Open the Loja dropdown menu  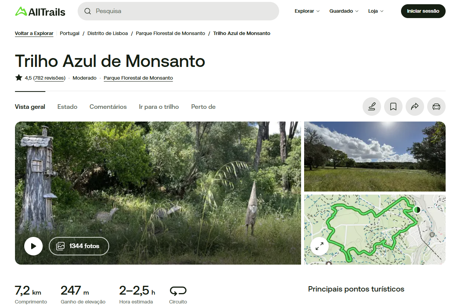click(376, 11)
